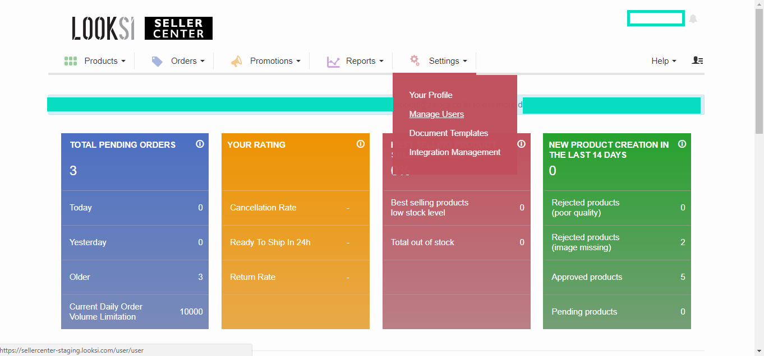Click the Total out of stock row
Viewport: 764px width, 356px height.
pos(456,242)
